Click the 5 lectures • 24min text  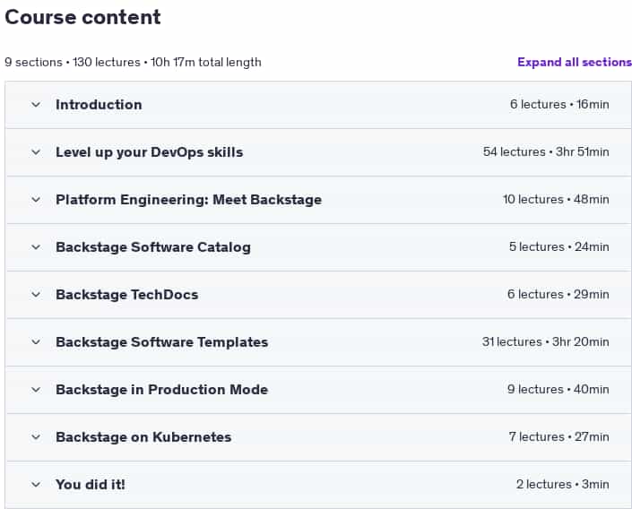pyautogui.click(x=559, y=246)
